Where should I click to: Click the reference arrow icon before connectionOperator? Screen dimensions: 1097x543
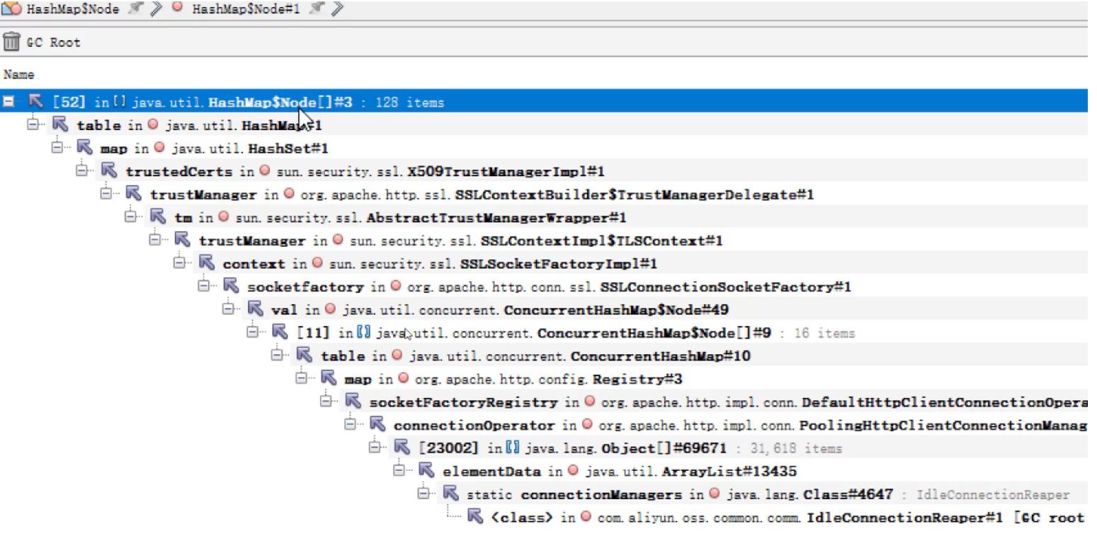click(377, 425)
